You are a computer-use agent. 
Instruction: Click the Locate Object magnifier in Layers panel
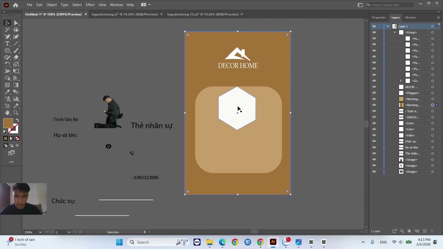402,231
